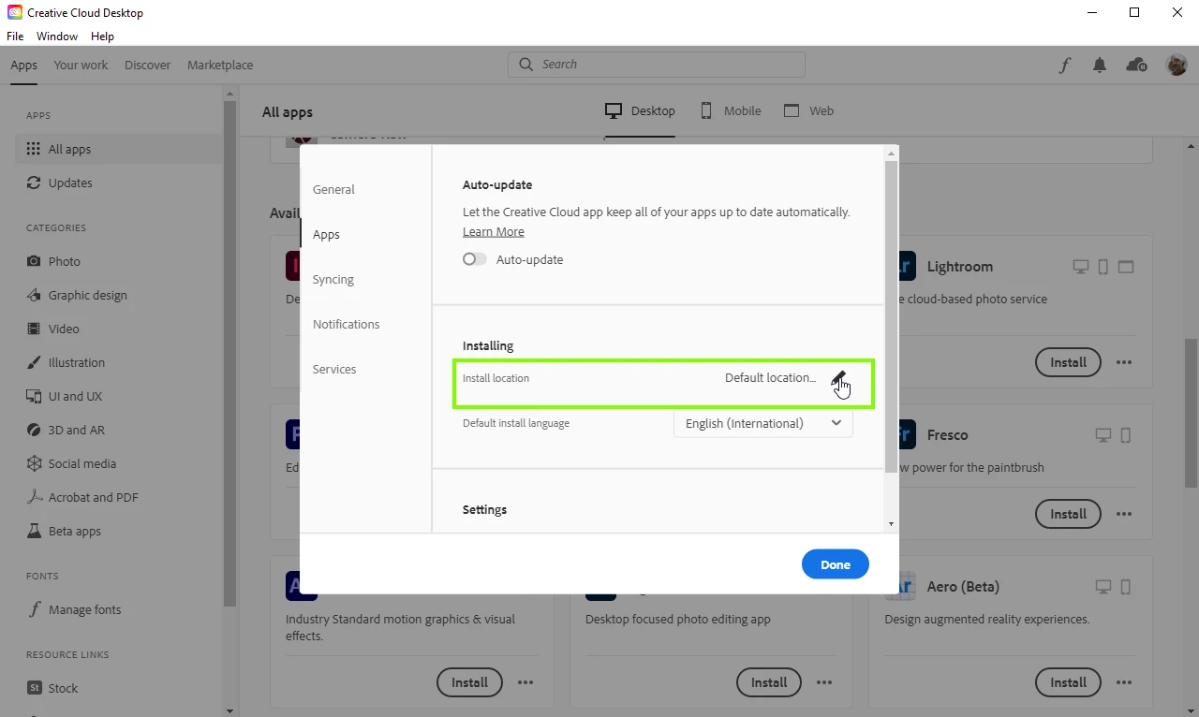This screenshot has height=717, width=1199.
Task: Switch to the Web platform tab
Action: 808,110
